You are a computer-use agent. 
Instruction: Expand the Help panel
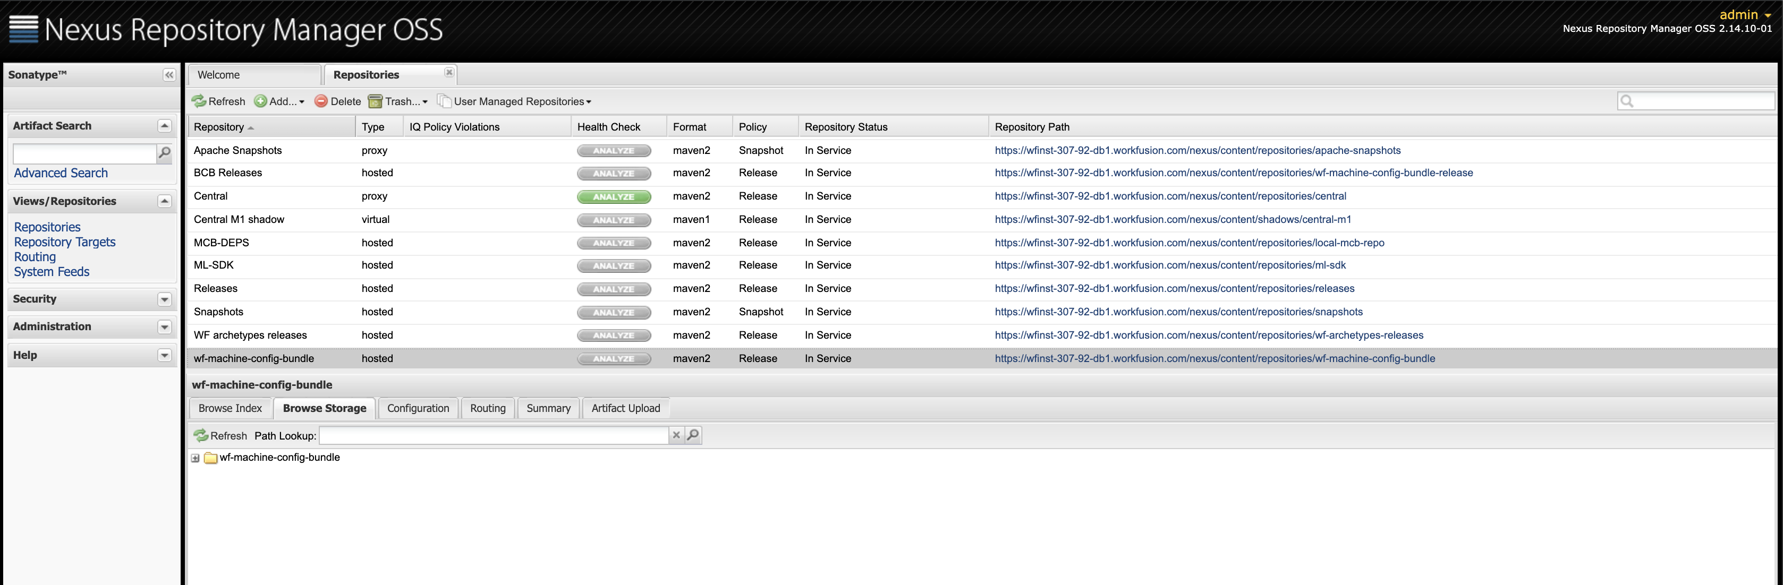[x=164, y=356]
